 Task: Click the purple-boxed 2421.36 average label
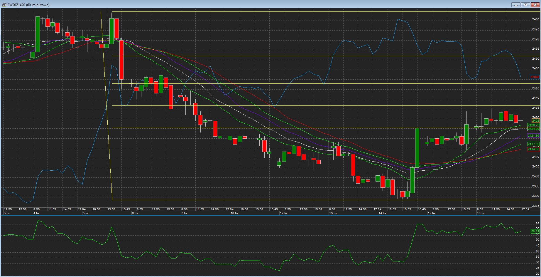tap(533, 136)
